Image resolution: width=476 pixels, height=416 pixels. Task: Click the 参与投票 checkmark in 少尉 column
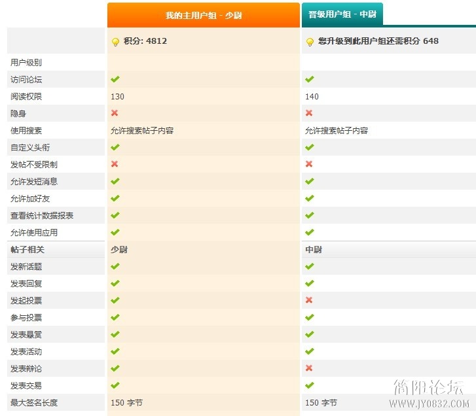[x=115, y=317]
